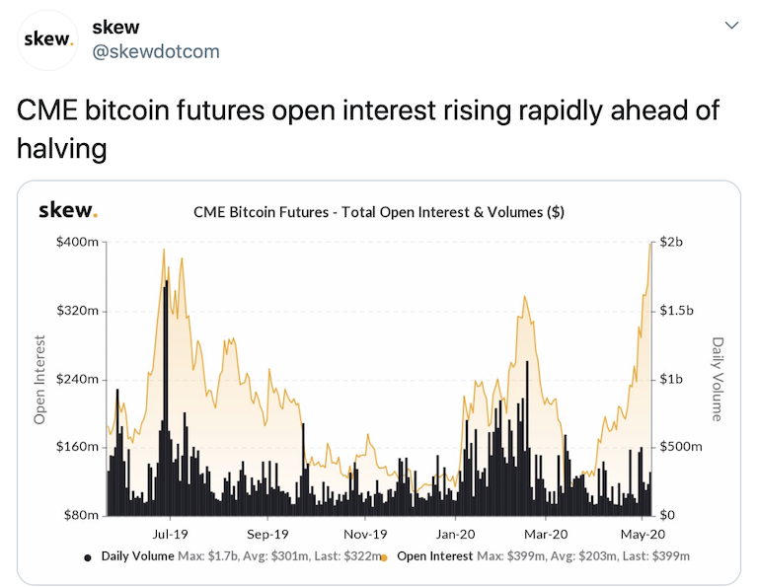The height and width of the screenshot is (587, 758).
Task: Click the Sep-19 axis marker
Action: (267, 534)
